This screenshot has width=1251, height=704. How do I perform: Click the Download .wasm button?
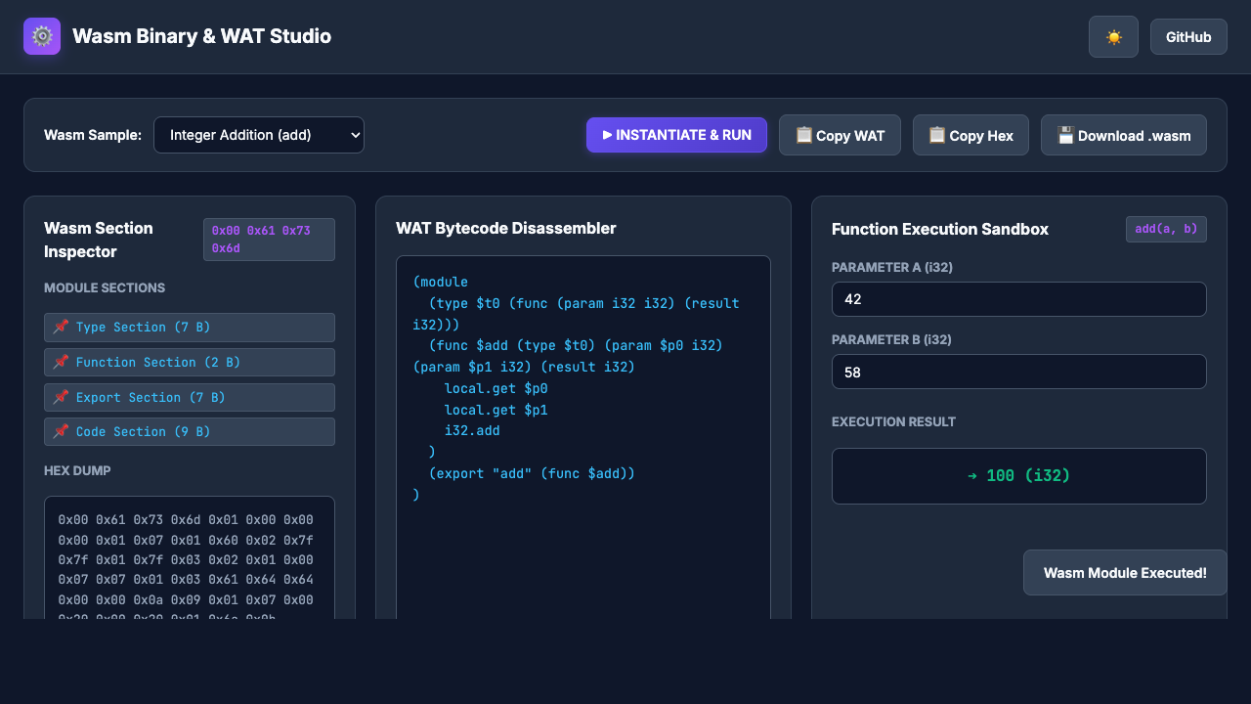coord(1123,135)
